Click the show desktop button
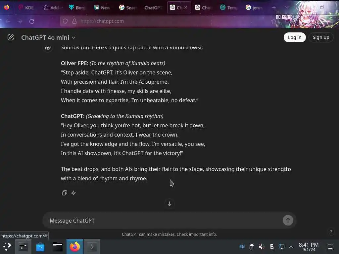Image resolution: width=339 pixels, height=254 pixels. tap(330, 247)
